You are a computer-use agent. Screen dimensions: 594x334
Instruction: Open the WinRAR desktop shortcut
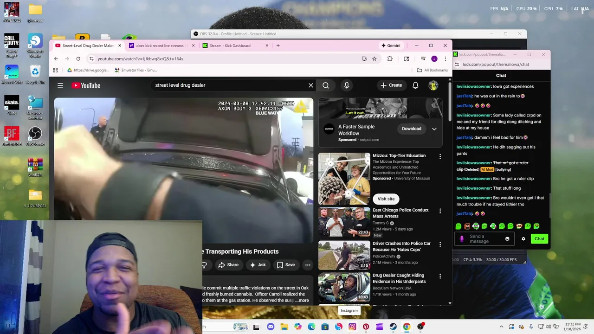click(x=35, y=168)
